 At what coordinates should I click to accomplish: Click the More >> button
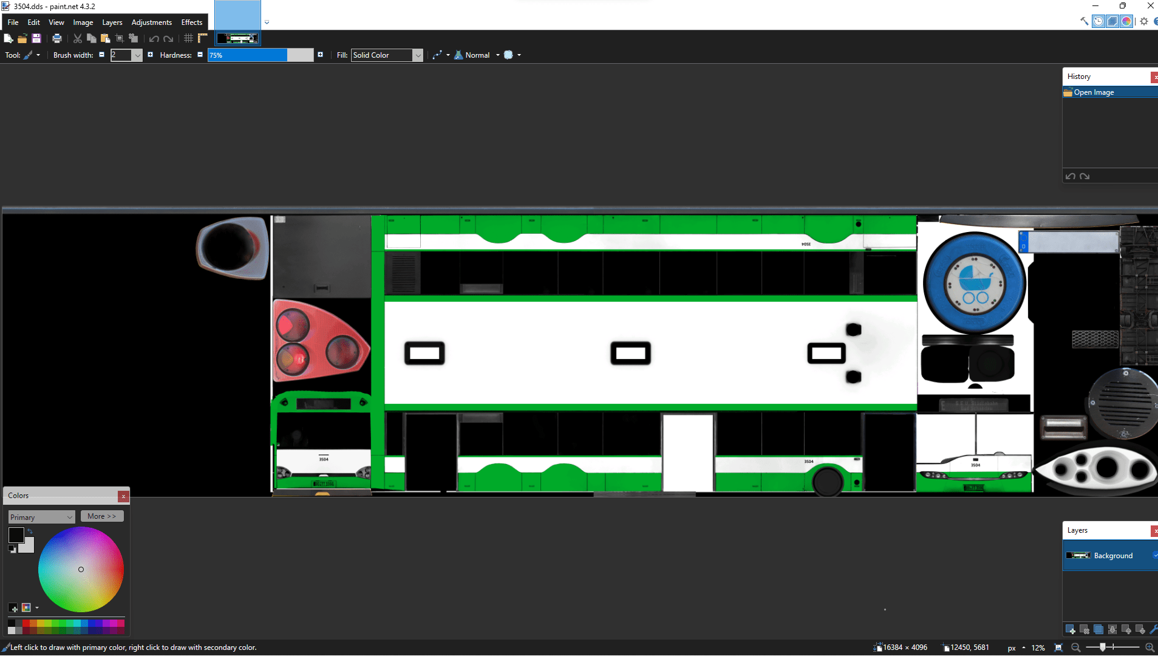pos(101,516)
